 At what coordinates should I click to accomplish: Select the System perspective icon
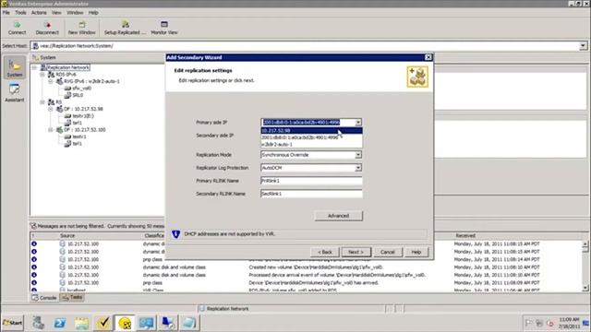(15, 67)
